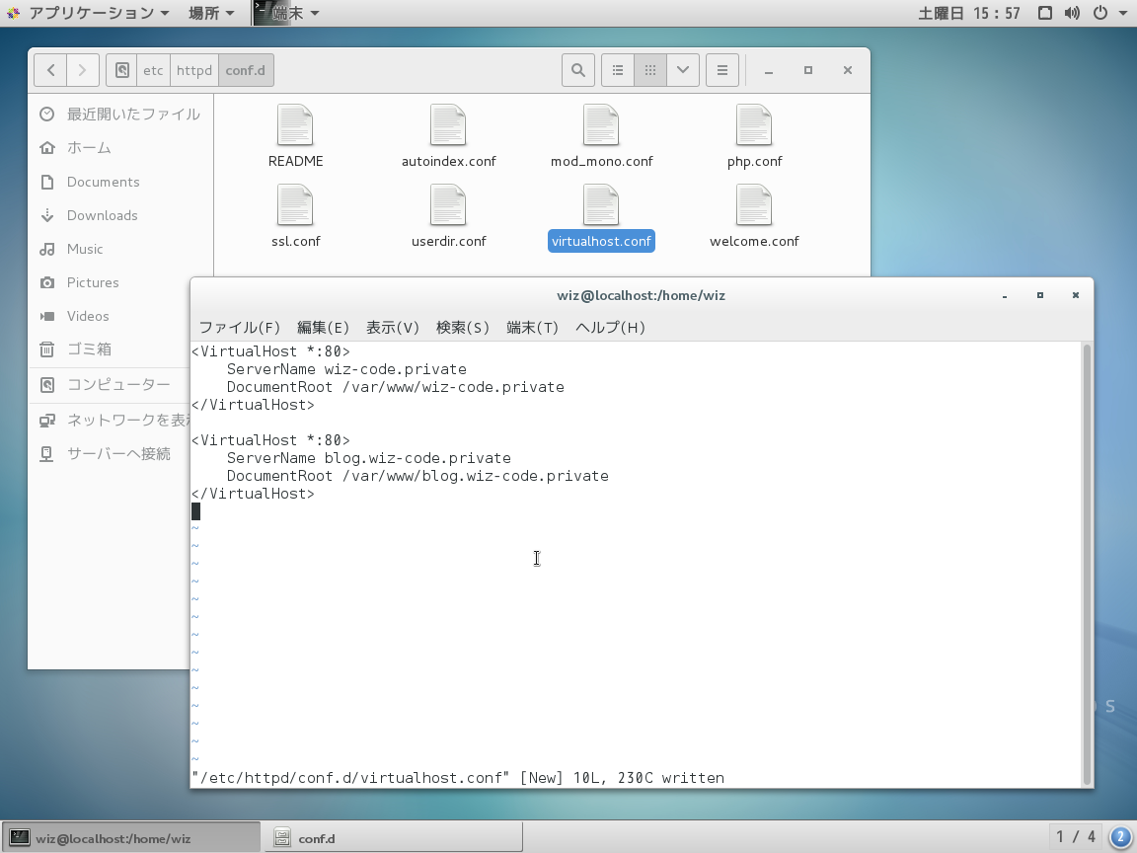Image resolution: width=1137 pixels, height=853 pixels.
Task: Open Music in the sidebar
Action: point(120,249)
